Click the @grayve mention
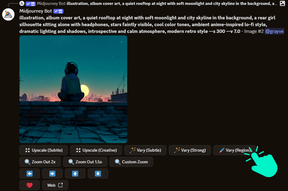288x191 pixels. [274, 31]
